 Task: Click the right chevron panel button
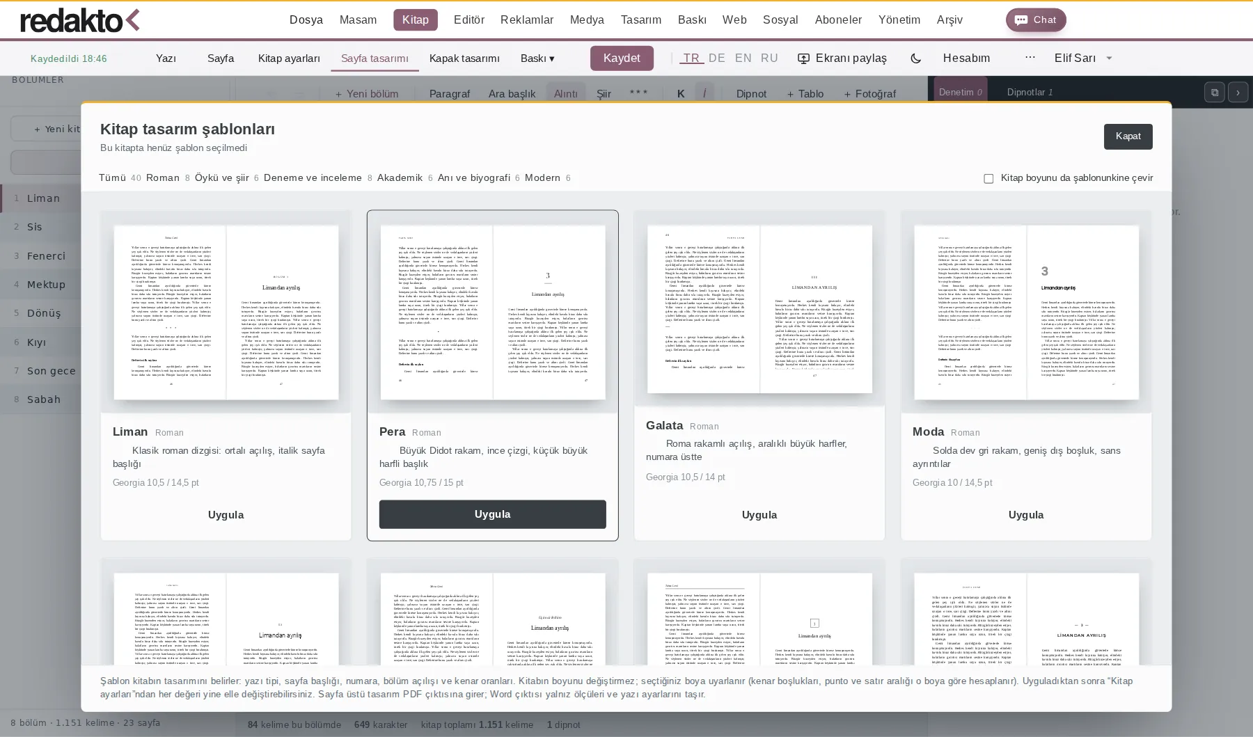tap(1238, 93)
